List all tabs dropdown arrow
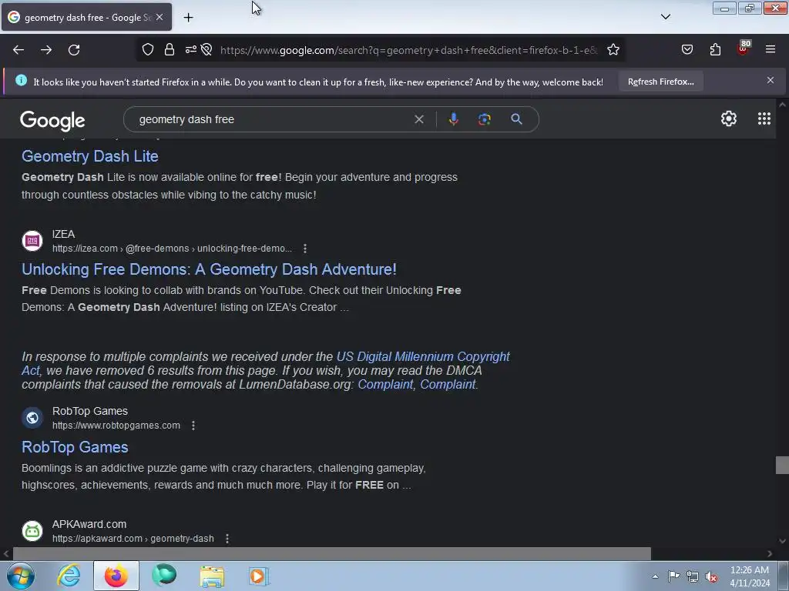Screen dimensions: 789x591 pos(665,17)
